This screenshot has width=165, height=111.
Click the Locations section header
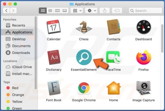tap(10, 61)
